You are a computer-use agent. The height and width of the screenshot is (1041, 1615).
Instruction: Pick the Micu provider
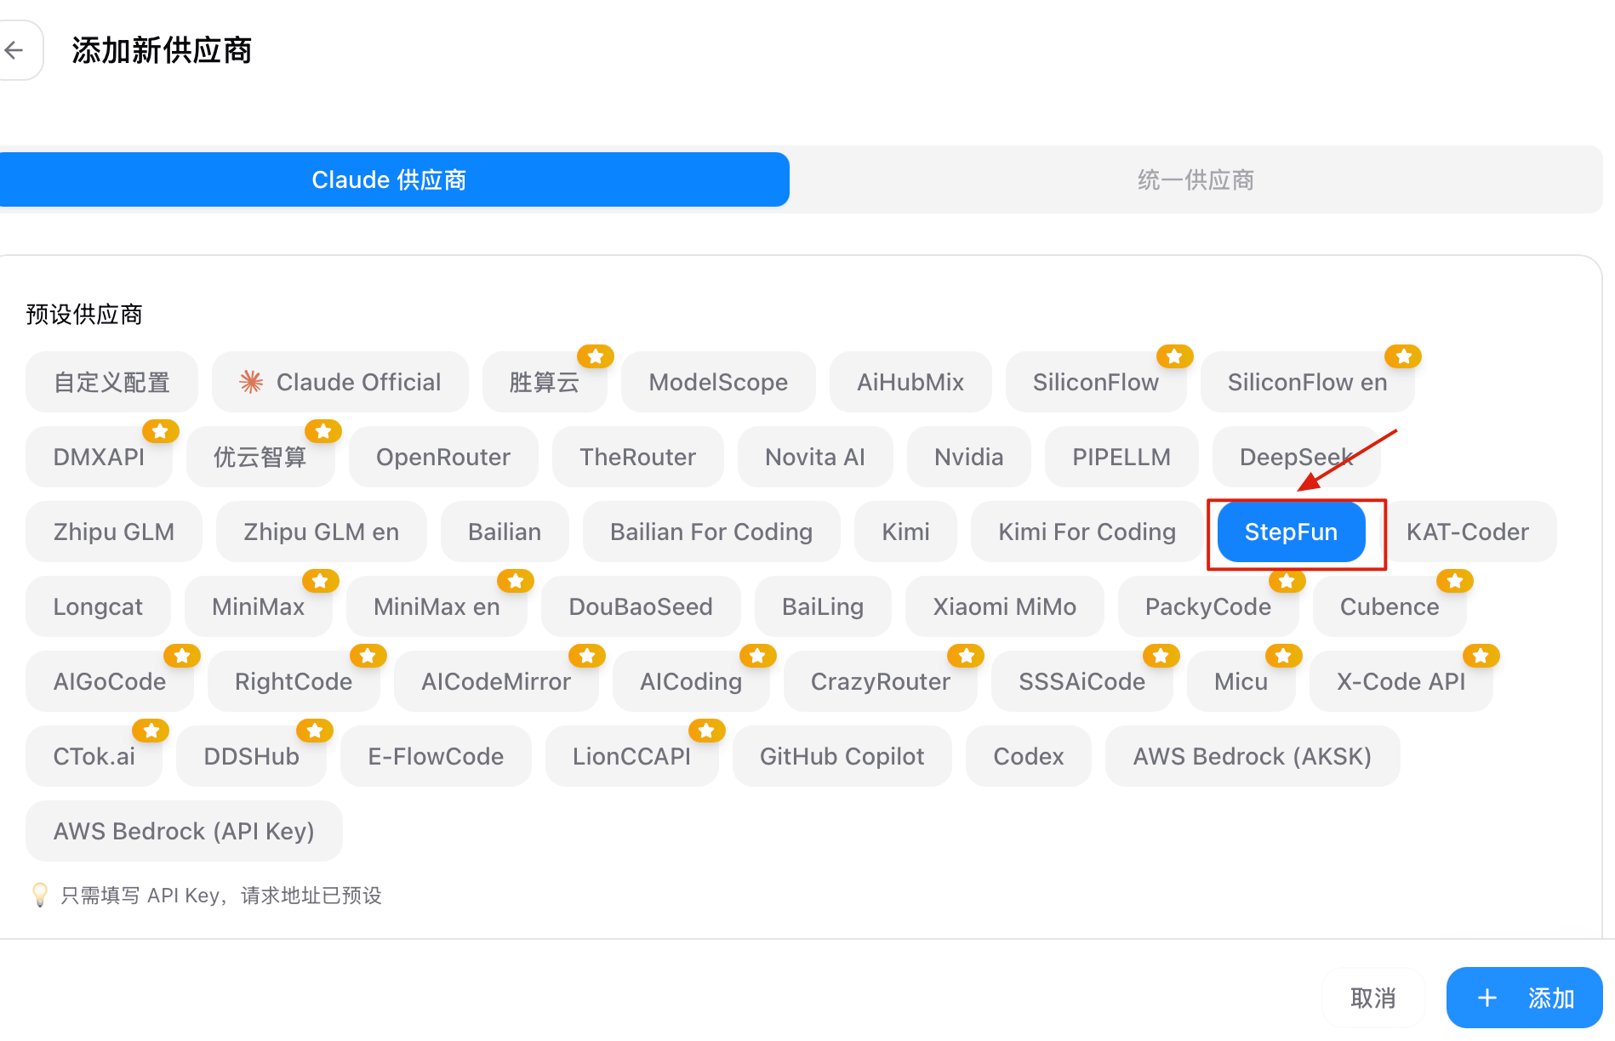click(1241, 681)
